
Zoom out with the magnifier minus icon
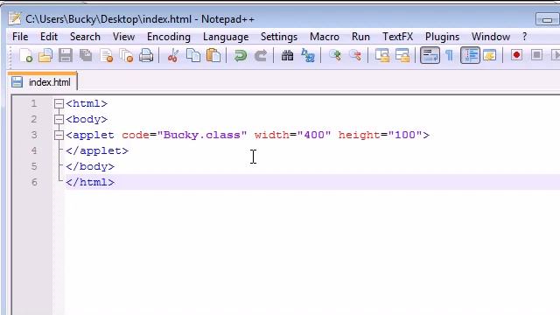click(x=355, y=55)
